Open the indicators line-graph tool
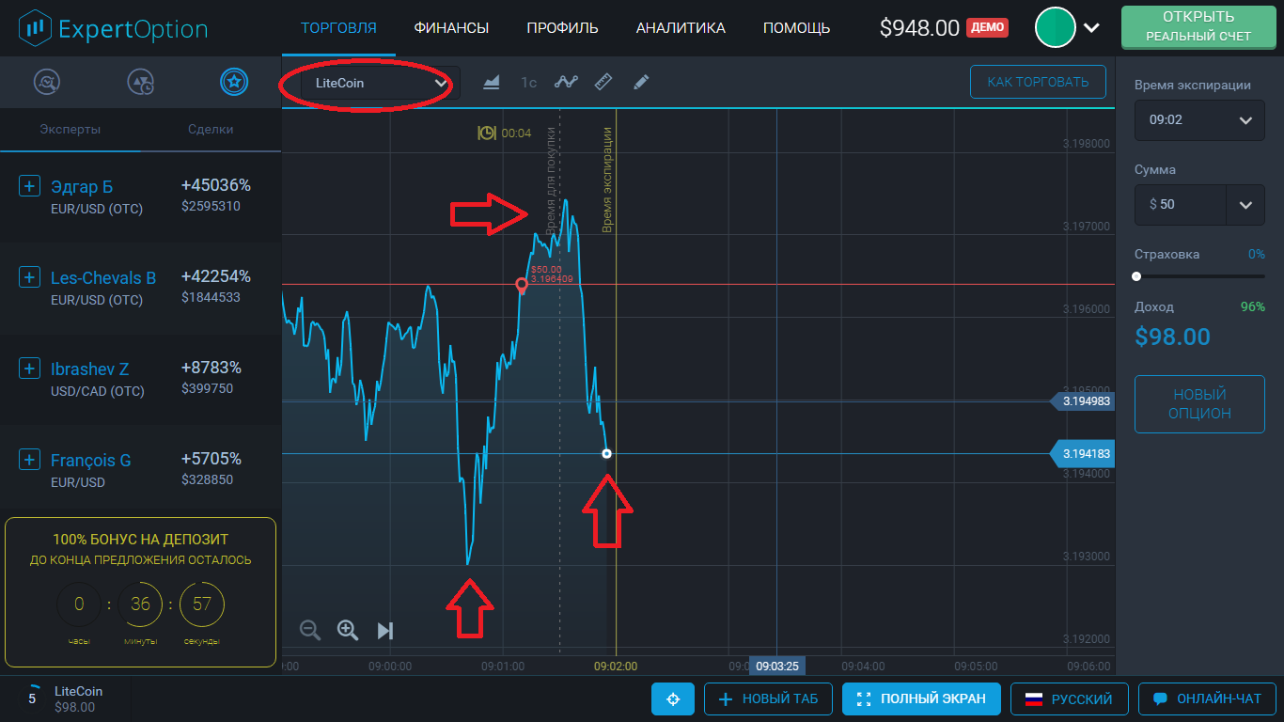This screenshot has width=1284, height=722. coord(566,83)
